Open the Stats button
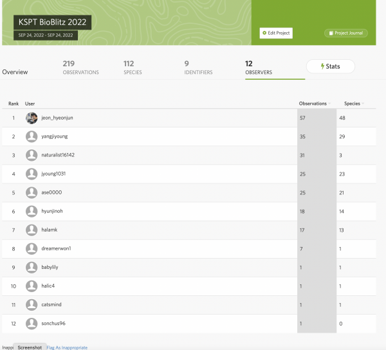Viewport: 386px width, 350px height. [331, 66]
